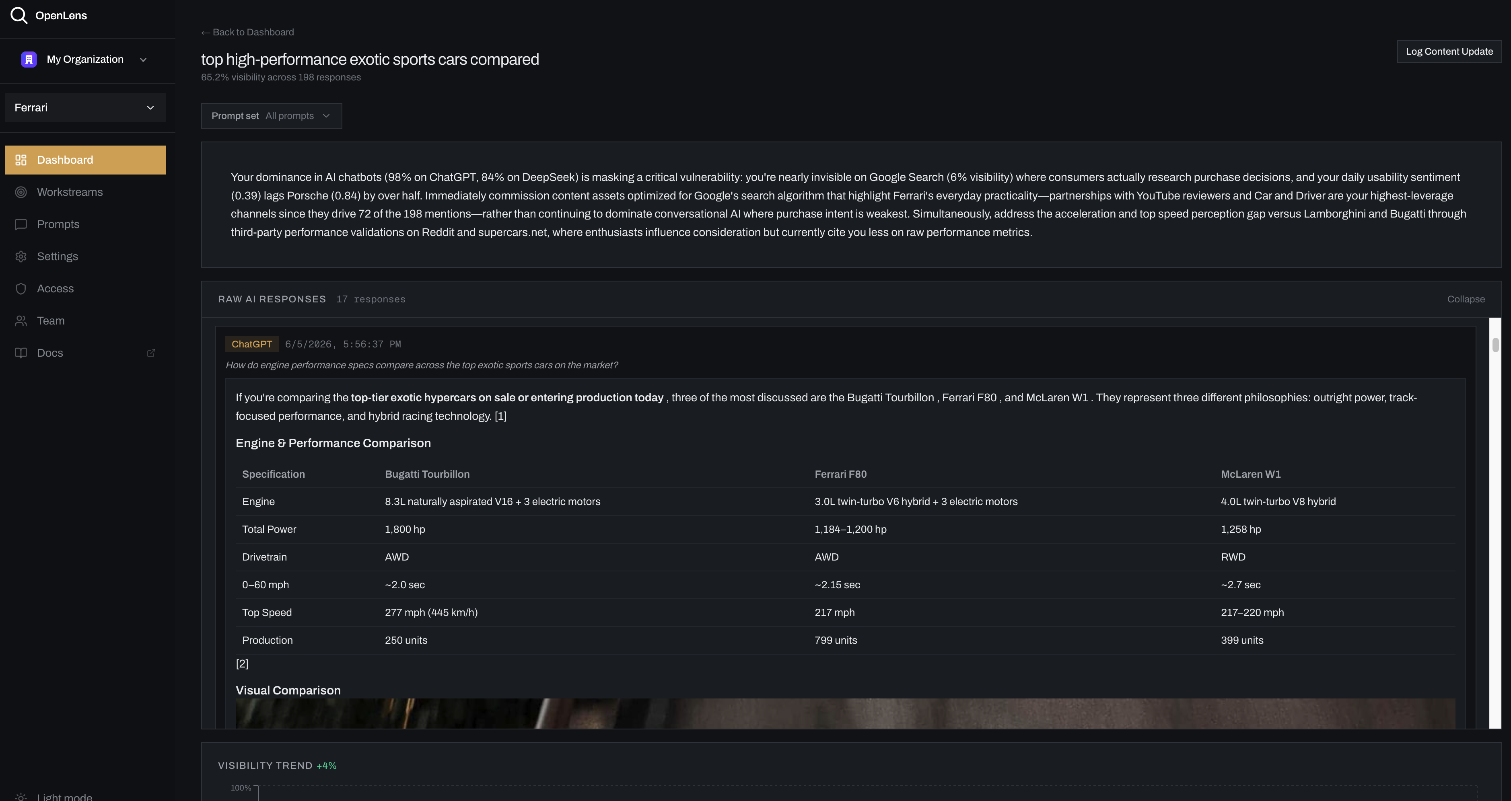Click the '~2.15 sec' cell
This screenshot has width=1511, height=801.
pos(837,585)
